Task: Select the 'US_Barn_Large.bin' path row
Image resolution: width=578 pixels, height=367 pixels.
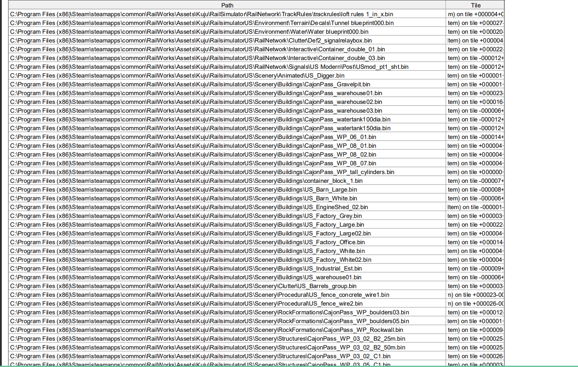Action: (227, 189)
